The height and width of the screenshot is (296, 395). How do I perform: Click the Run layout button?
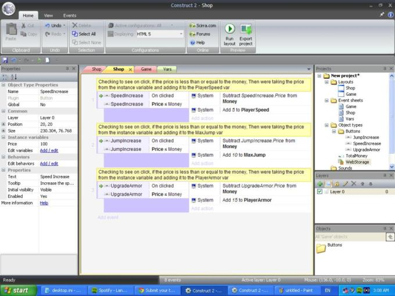[229, 34]
